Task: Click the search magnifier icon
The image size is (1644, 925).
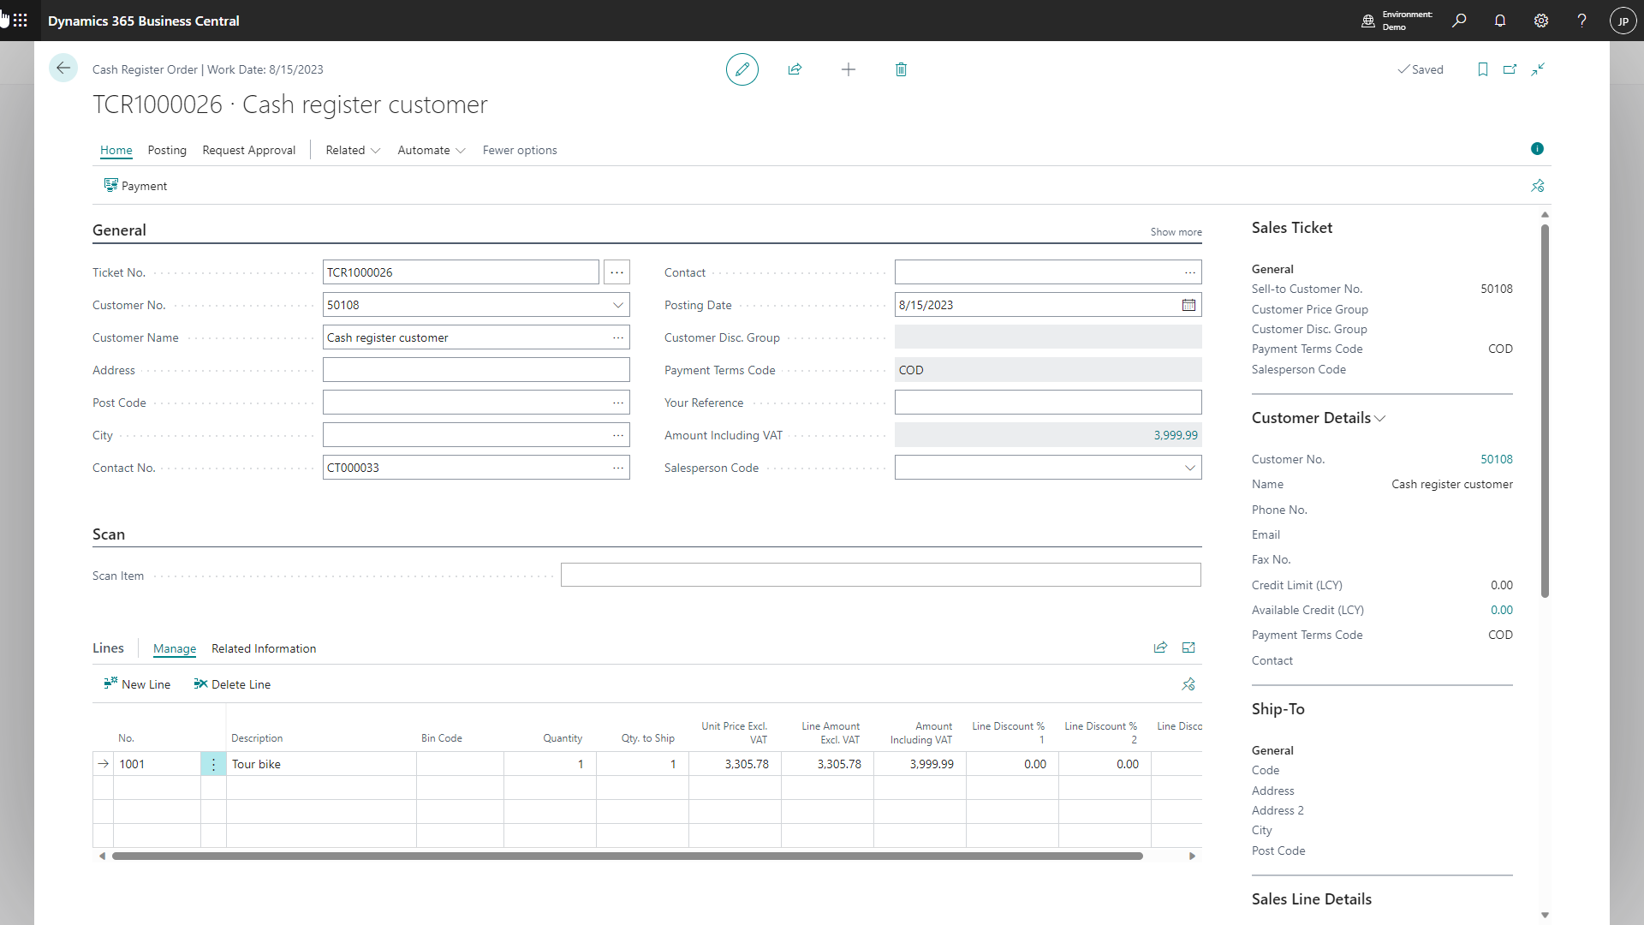Action: click(x=1459, y=21)
